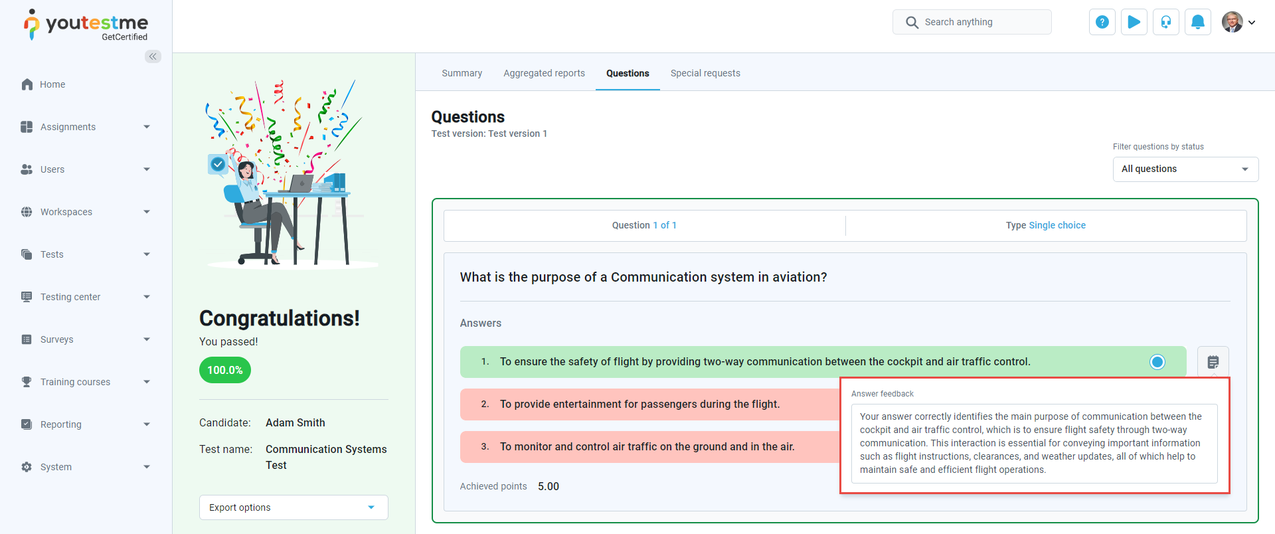Screen dimensions: 1275x534
Task: Click the Single choice type link
Action: 1057,225
